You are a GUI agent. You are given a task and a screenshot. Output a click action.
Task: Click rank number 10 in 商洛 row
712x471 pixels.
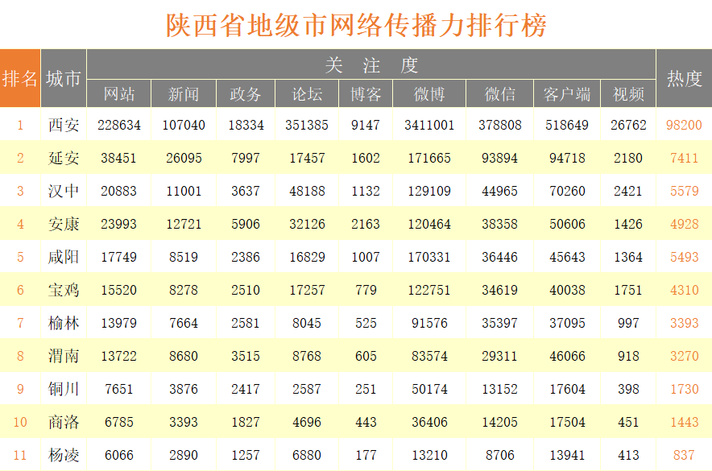point(20,422)
